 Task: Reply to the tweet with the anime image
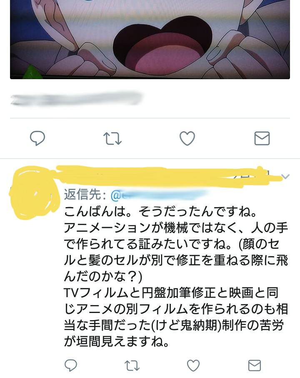pyautogui.click(x=37, y=138)
